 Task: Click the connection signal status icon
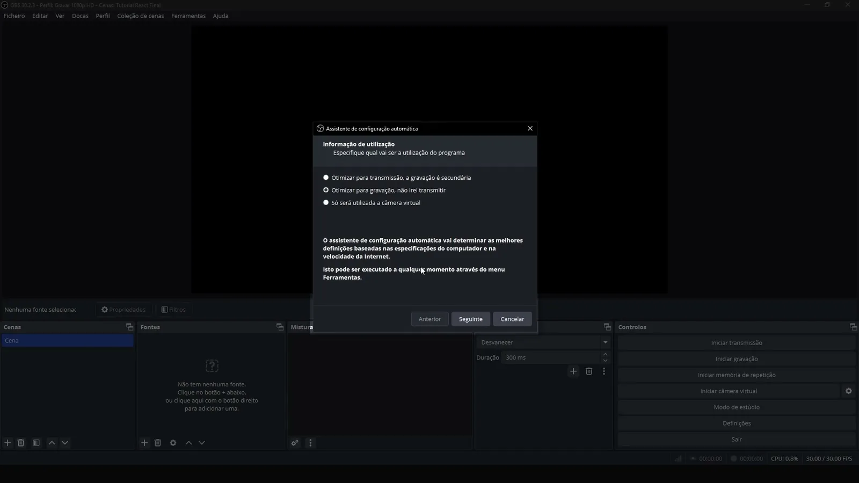[x=678, y=459]
